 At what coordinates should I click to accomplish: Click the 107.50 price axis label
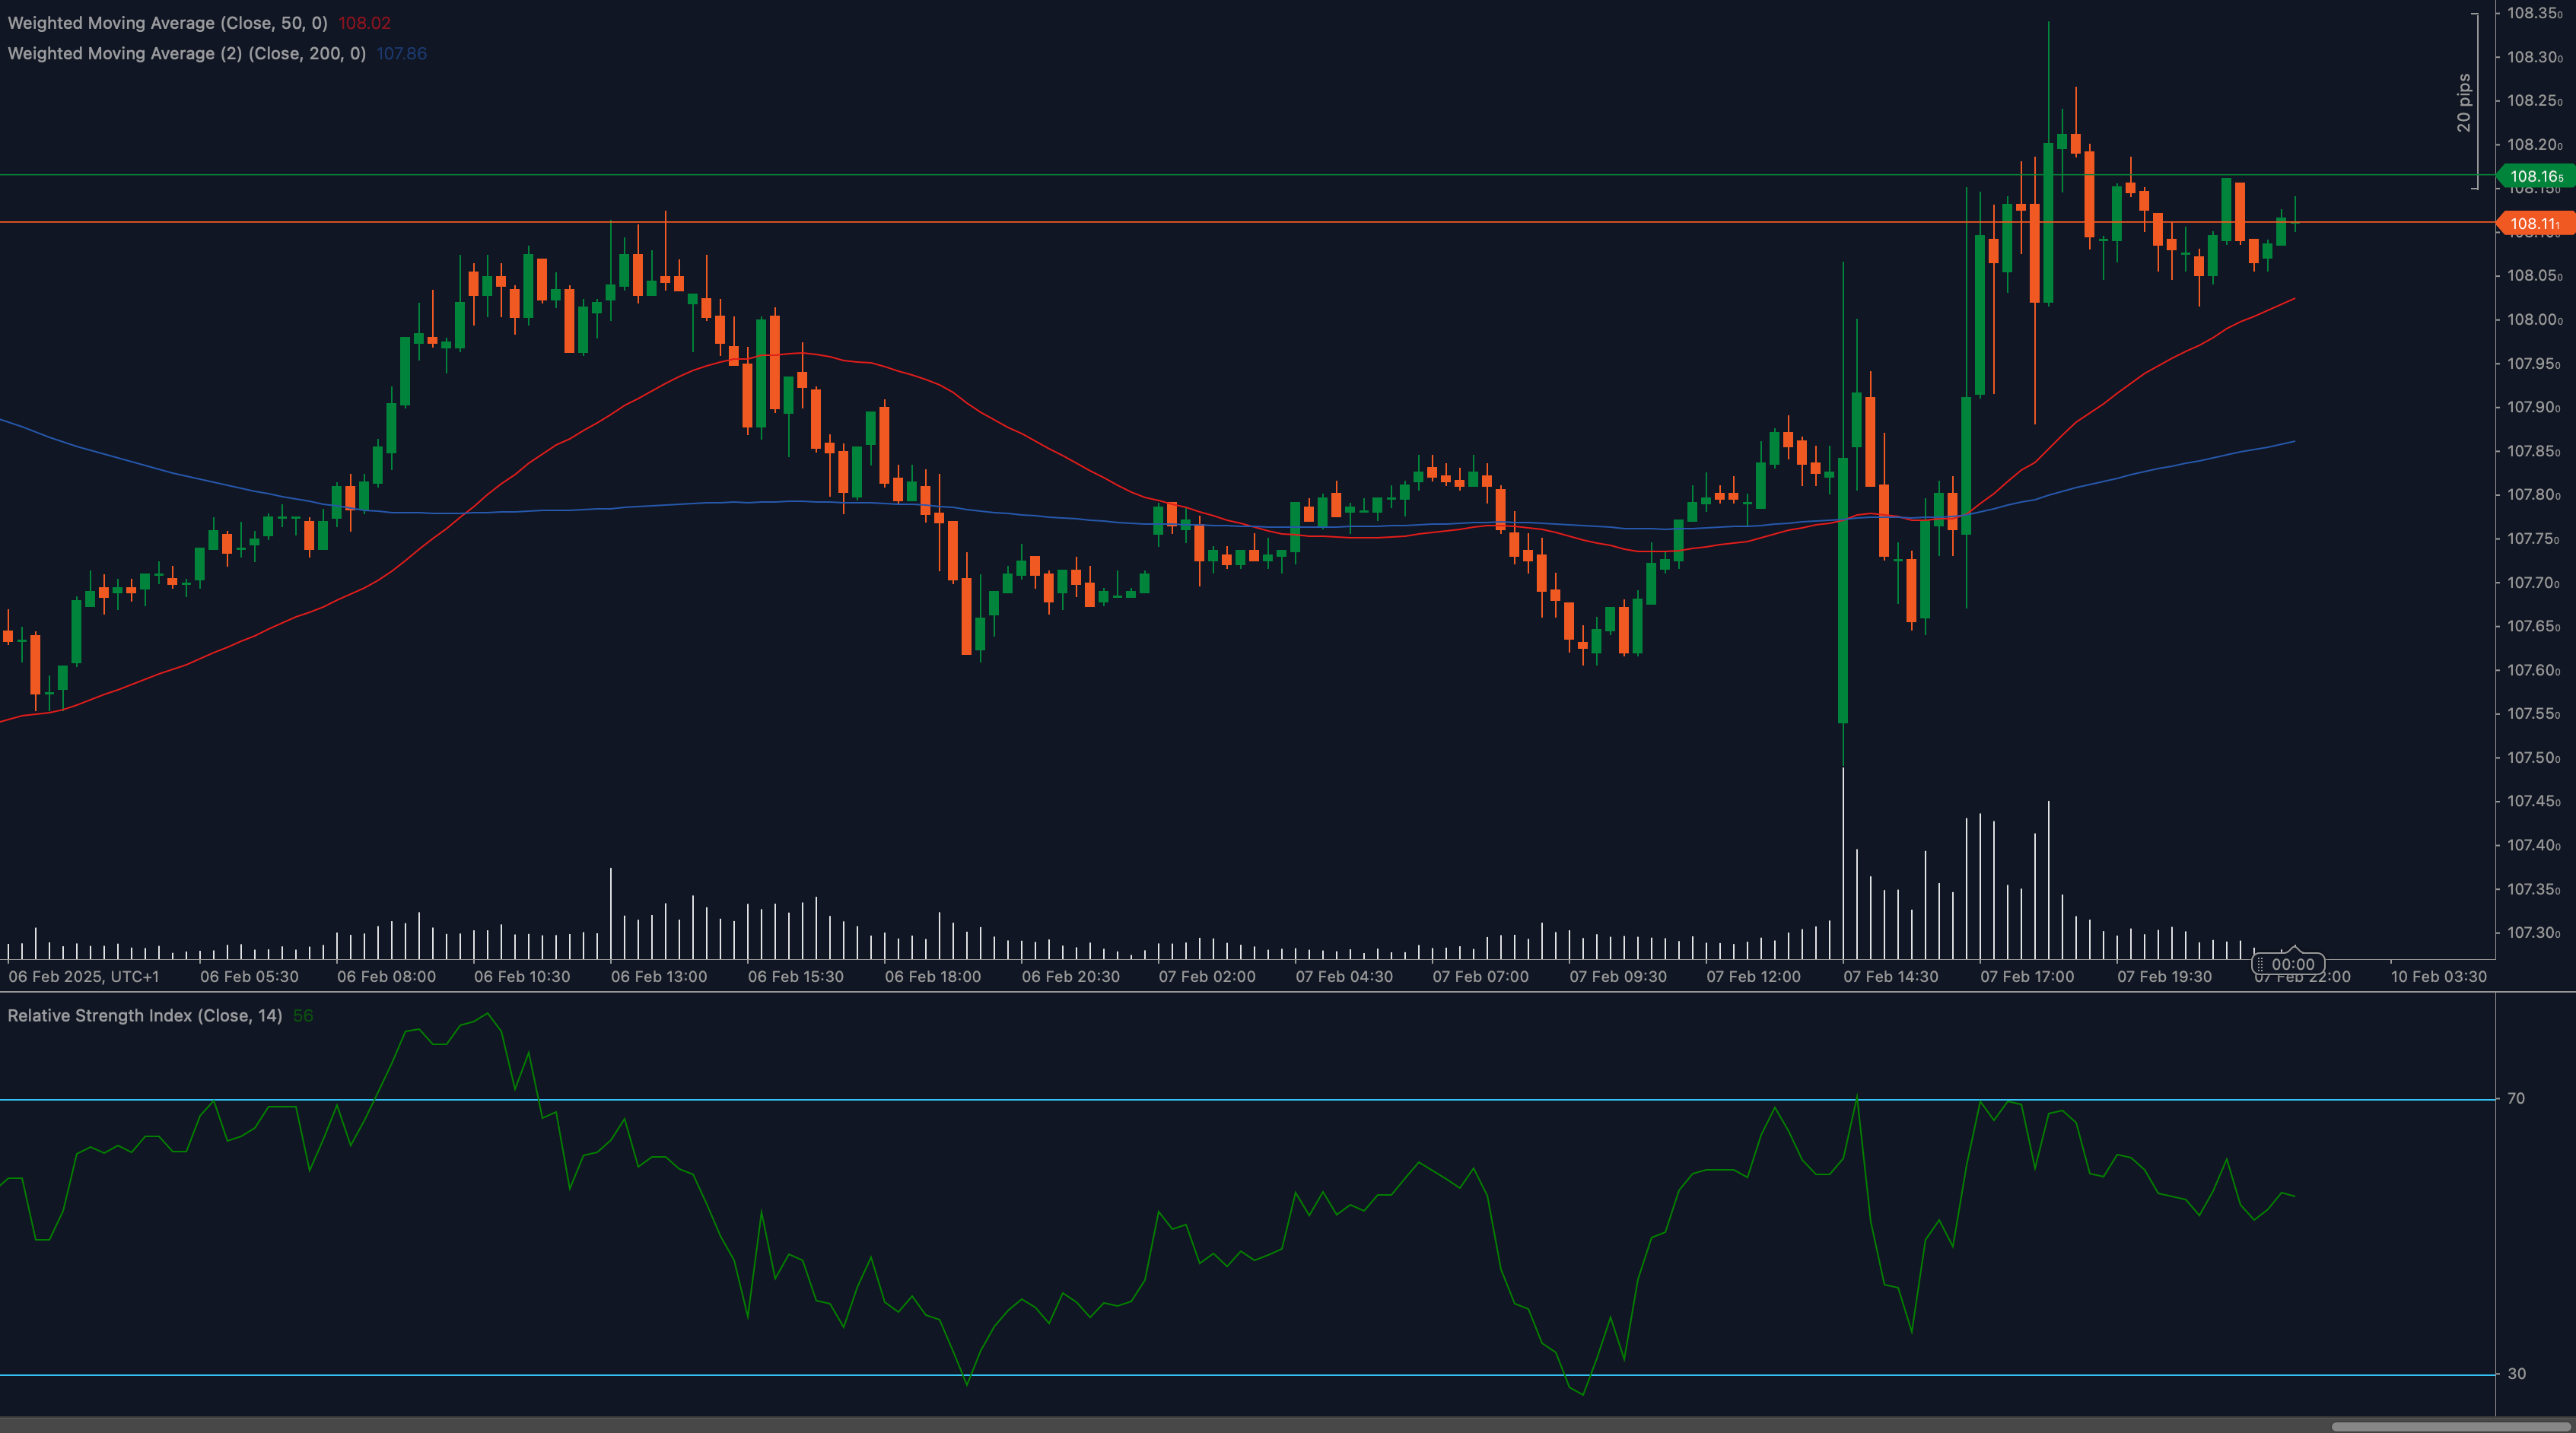(2534, 757)
